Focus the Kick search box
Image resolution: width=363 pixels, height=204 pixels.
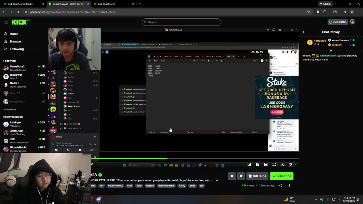coord(181,22)
